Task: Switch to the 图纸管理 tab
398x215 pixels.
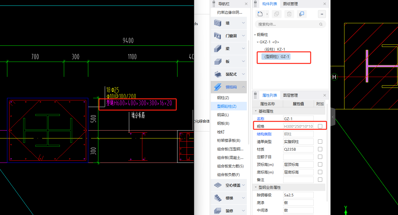Action: (290, 4)
